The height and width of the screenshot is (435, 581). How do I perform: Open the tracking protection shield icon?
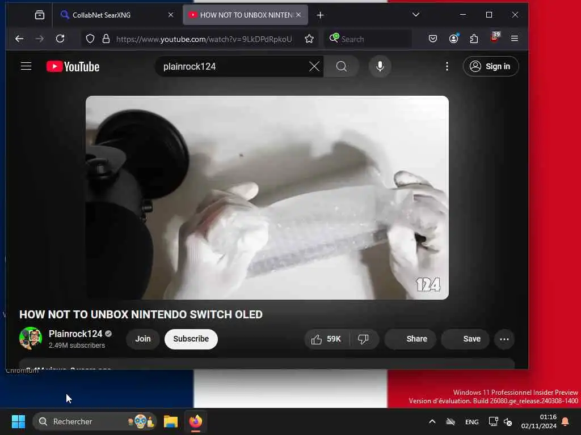90,39
